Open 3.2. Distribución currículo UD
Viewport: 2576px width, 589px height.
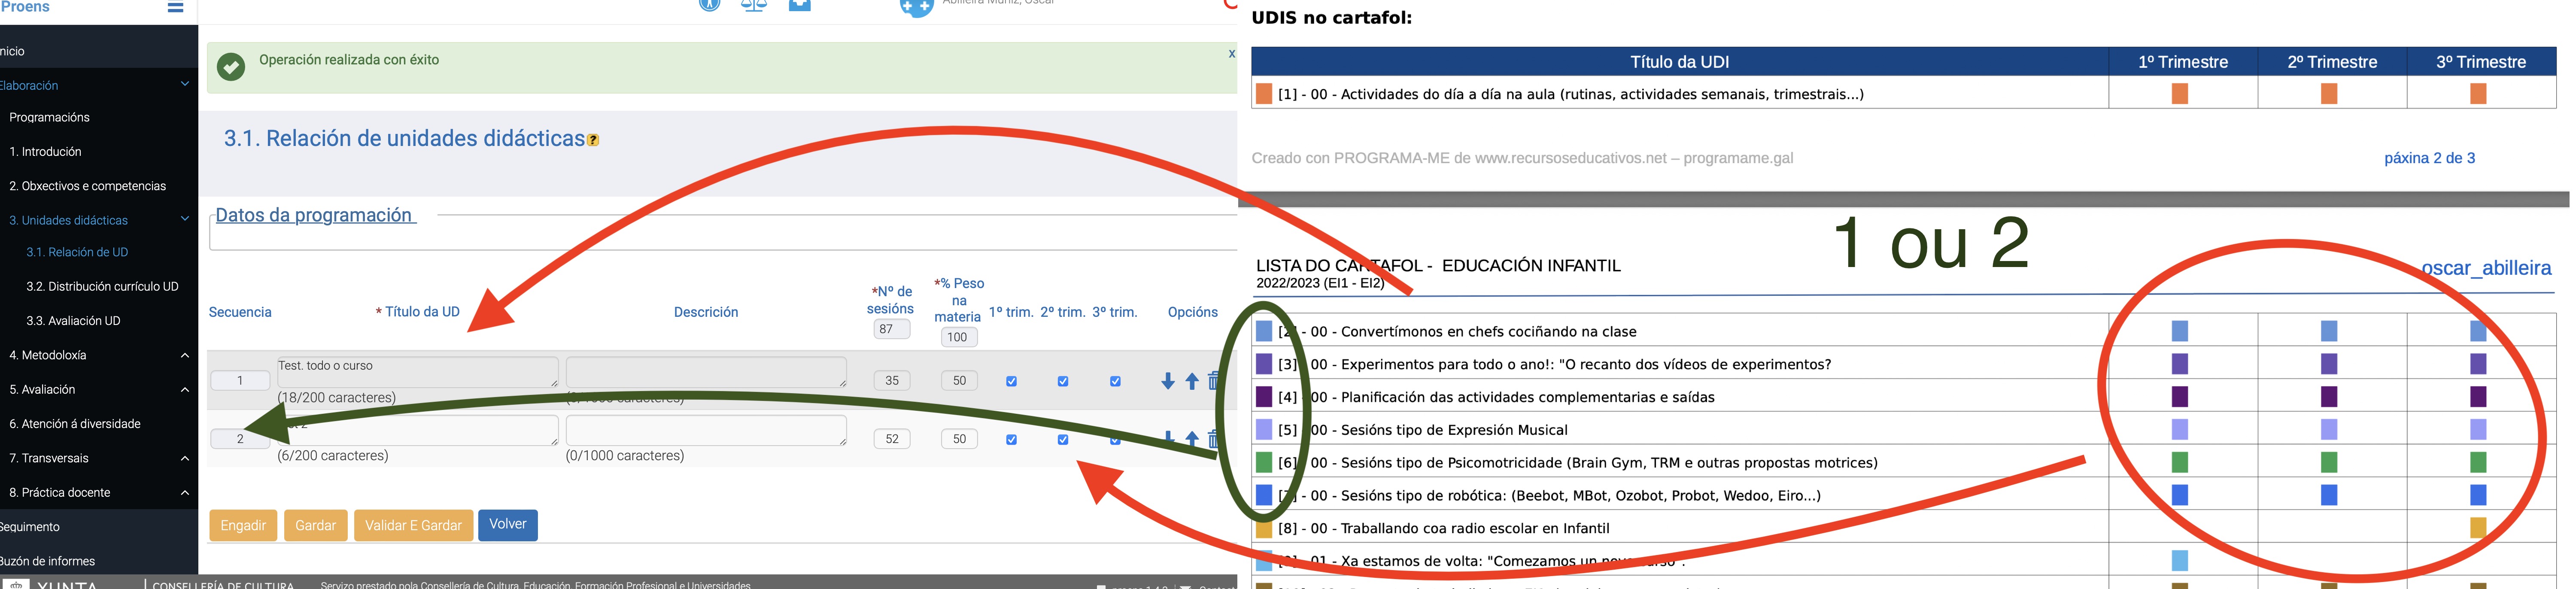coord(102,286)
